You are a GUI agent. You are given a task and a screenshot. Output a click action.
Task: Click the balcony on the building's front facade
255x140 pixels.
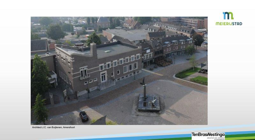(84, 76)
